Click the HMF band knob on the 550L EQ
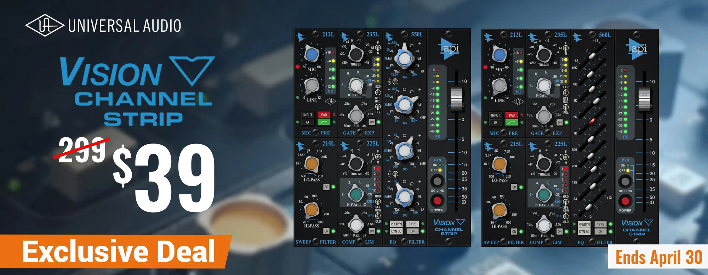Screen dimensions: 708x275 point(404,104)
